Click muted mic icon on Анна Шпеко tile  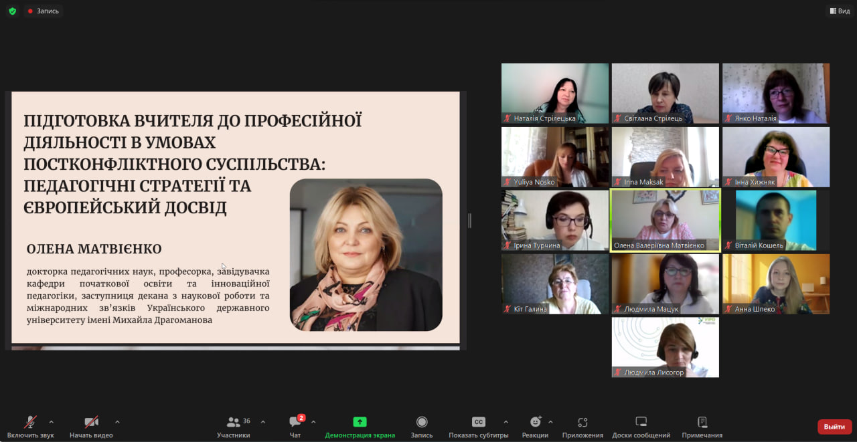(728, 309)
